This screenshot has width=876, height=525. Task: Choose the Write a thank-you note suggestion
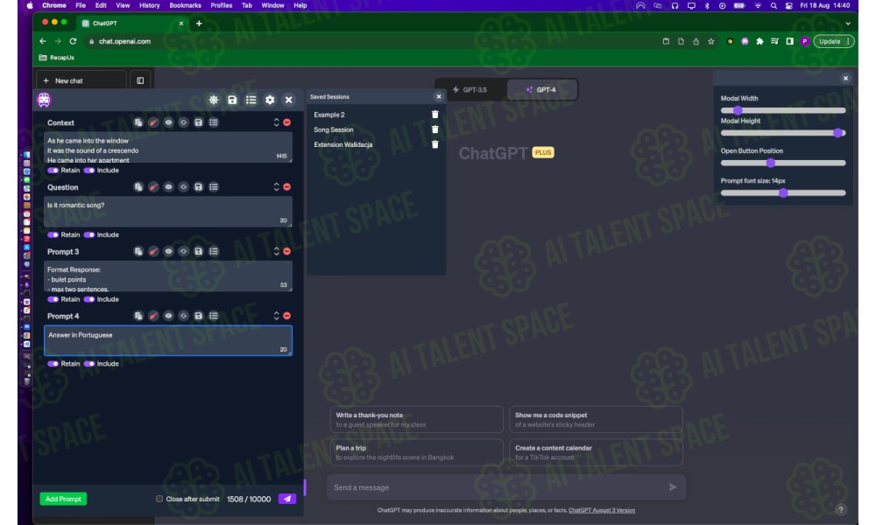(416, 419)
